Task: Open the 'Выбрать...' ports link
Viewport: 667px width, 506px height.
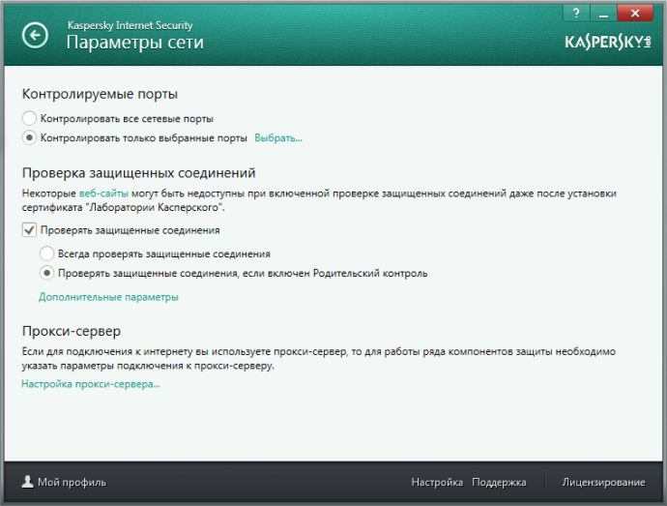Action: tap(278, 138)
